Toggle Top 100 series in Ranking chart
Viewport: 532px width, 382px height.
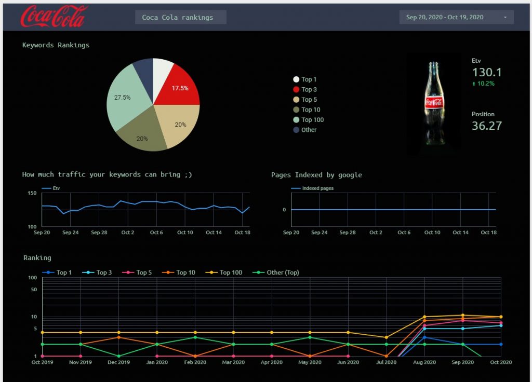coord(223,272)
